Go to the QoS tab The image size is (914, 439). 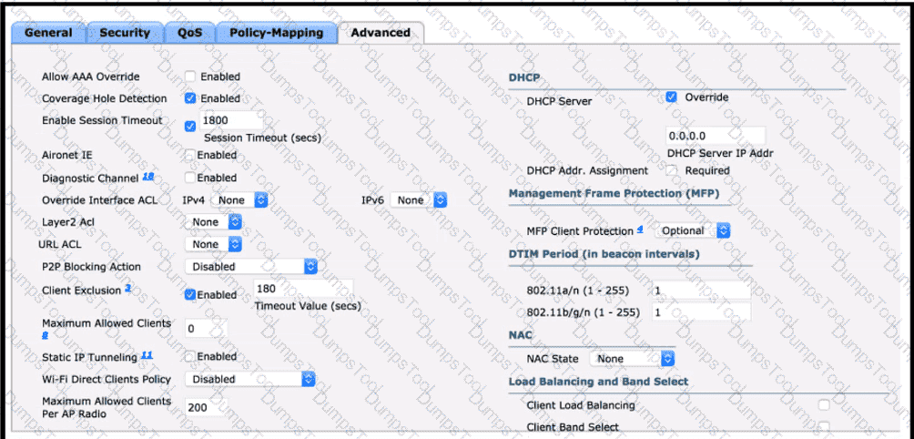[x=189, y=33]
